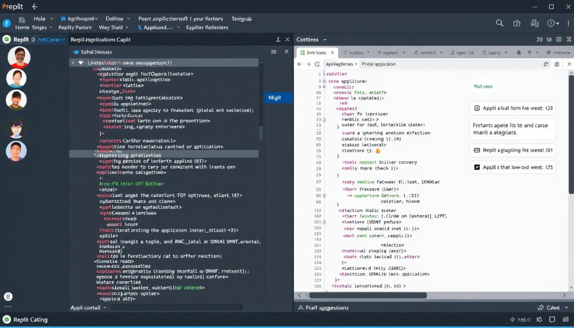This screenshot has height=328, width=574.
Task: Click the Might button beside the code
Action: [277, 97]
